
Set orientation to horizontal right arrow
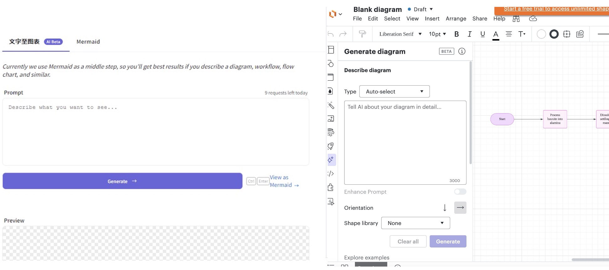[460, 208]
